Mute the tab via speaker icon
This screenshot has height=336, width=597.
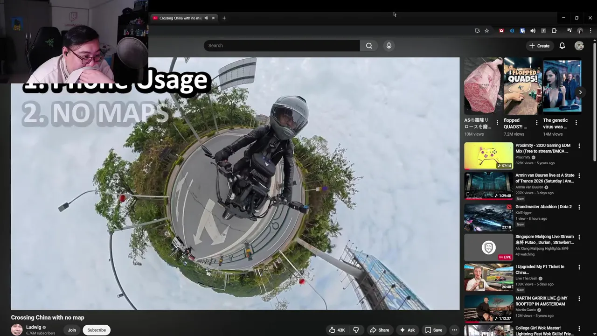[206, 18]
